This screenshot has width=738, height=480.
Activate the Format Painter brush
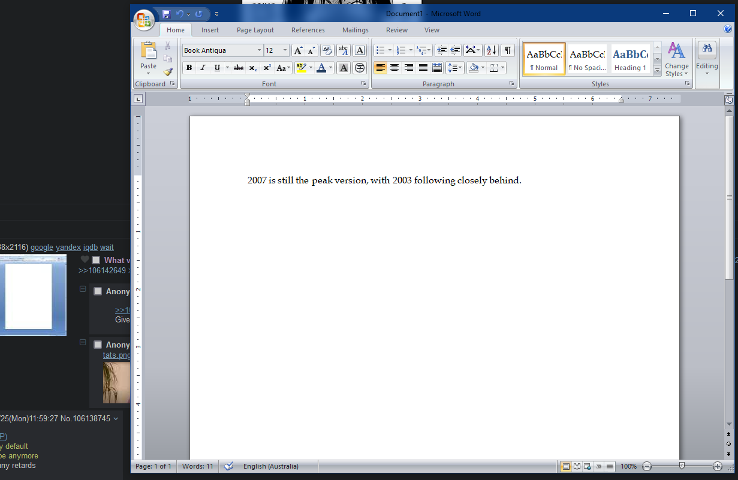[x=168, y=72]
